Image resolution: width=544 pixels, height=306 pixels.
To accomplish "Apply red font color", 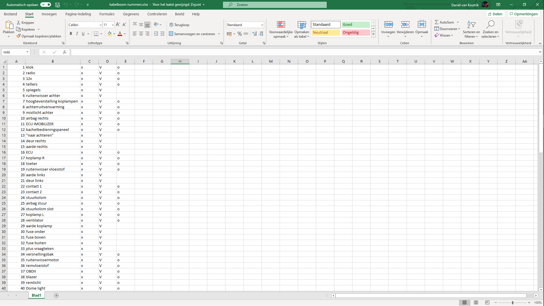I will [x=120, y=34].
